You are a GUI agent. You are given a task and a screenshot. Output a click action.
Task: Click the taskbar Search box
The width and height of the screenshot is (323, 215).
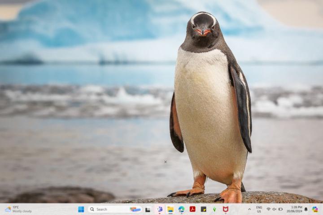[115, 210]
